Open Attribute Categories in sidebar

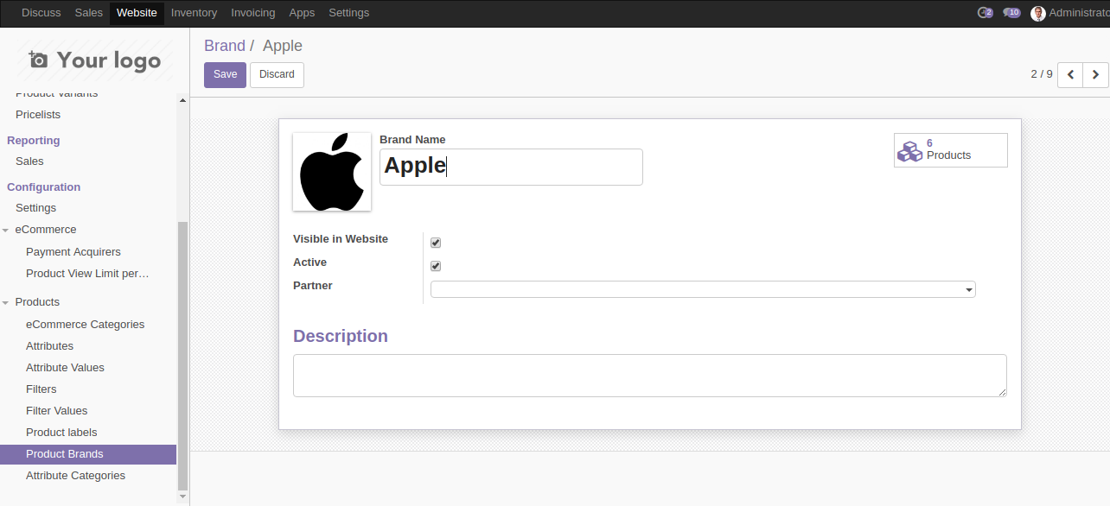point(75,476)
